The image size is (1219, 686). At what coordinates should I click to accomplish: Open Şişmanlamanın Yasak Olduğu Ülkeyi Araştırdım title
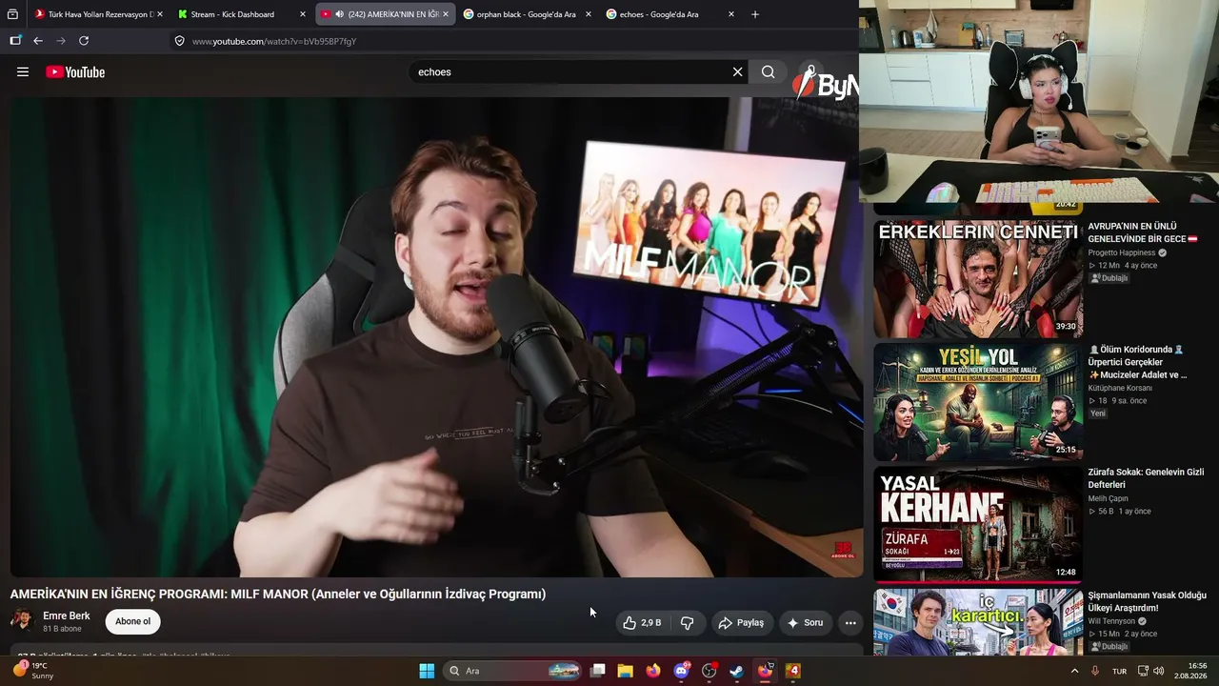tap(1147, 601)
